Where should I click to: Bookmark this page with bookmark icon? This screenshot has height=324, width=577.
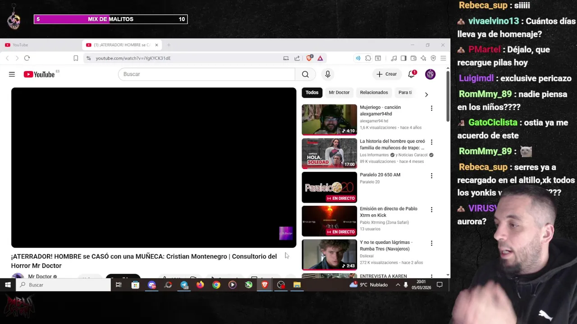[76, 58]
